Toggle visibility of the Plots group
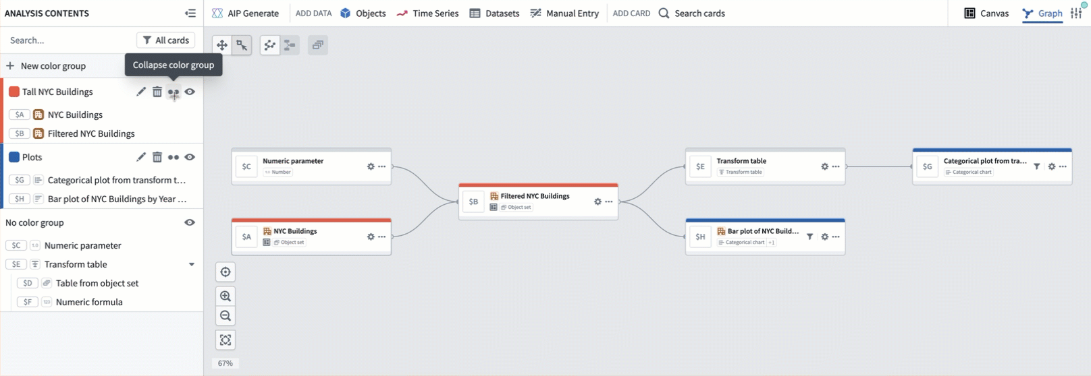Image resolution: width=1091 pixels, height=376 pixels. point(190,157)
